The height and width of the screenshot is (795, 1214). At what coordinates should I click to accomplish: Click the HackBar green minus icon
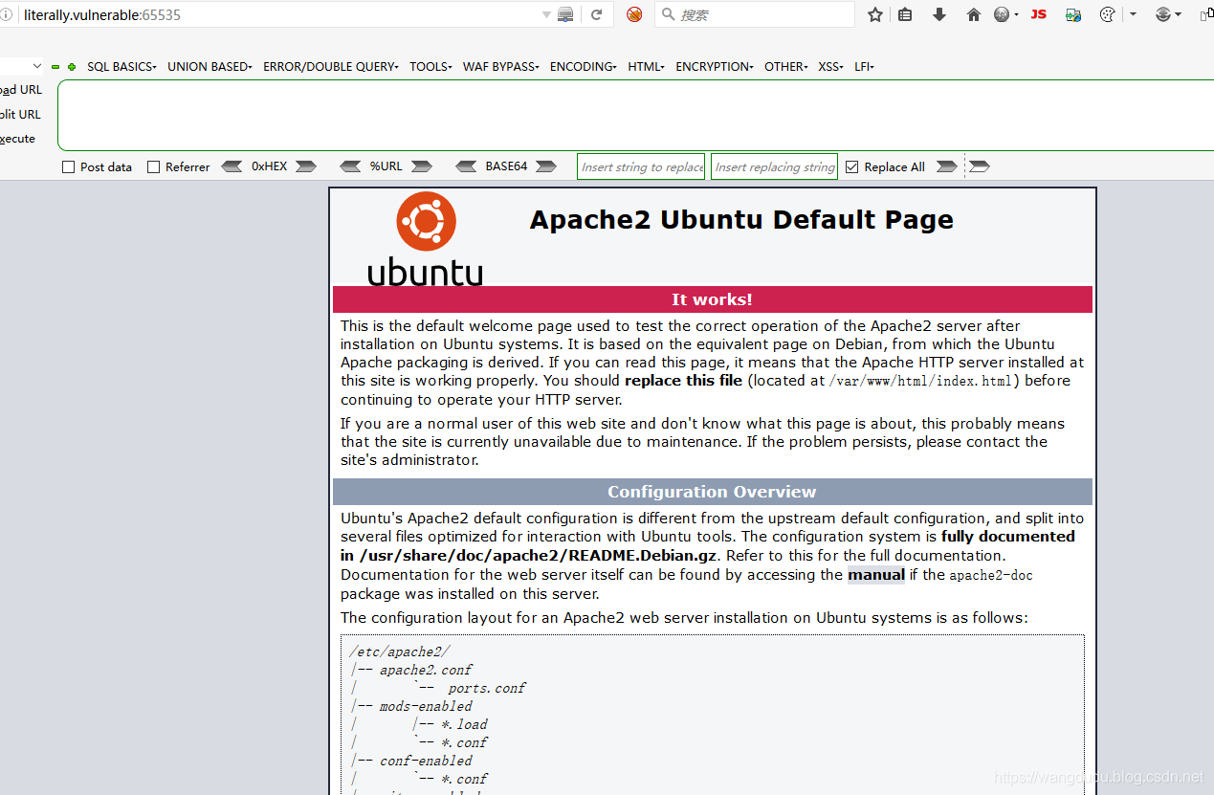(x=55, y=67)
